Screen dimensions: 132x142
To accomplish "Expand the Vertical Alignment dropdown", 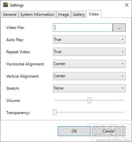I will 89,76.
